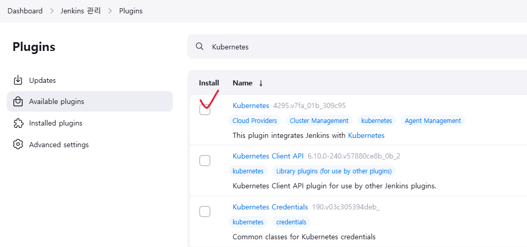Tick the Kubernetes Client API checkbox

coord(205,161)
